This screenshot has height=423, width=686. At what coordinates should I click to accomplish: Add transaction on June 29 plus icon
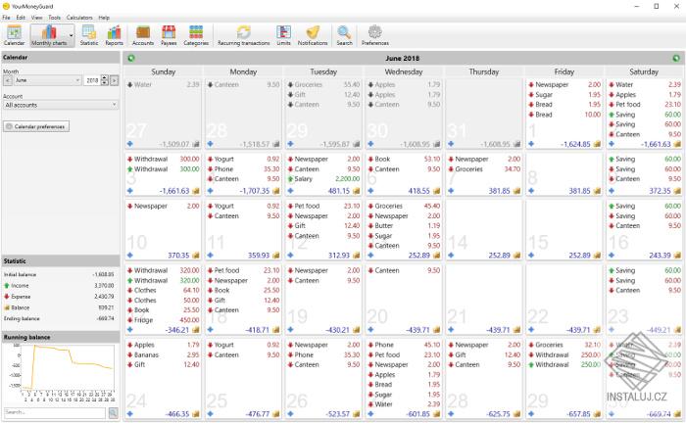click(x=531, y=413)
